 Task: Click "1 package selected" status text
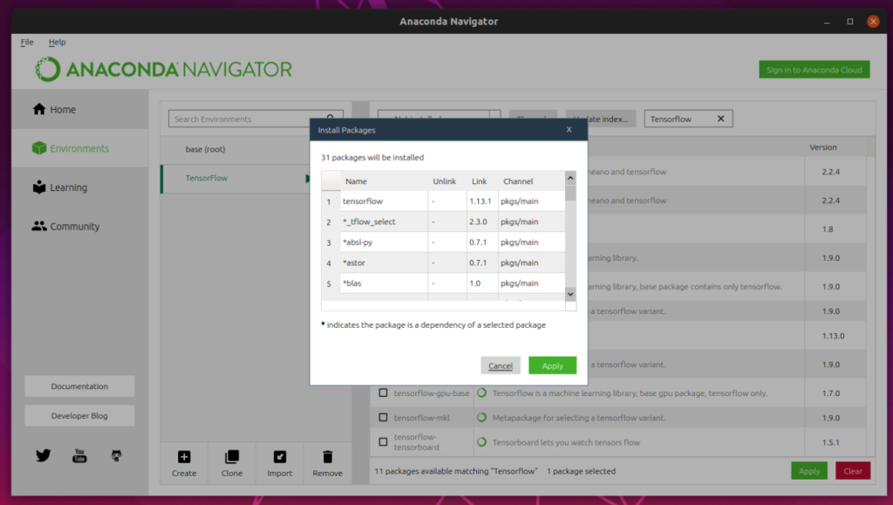pos(581,471)
